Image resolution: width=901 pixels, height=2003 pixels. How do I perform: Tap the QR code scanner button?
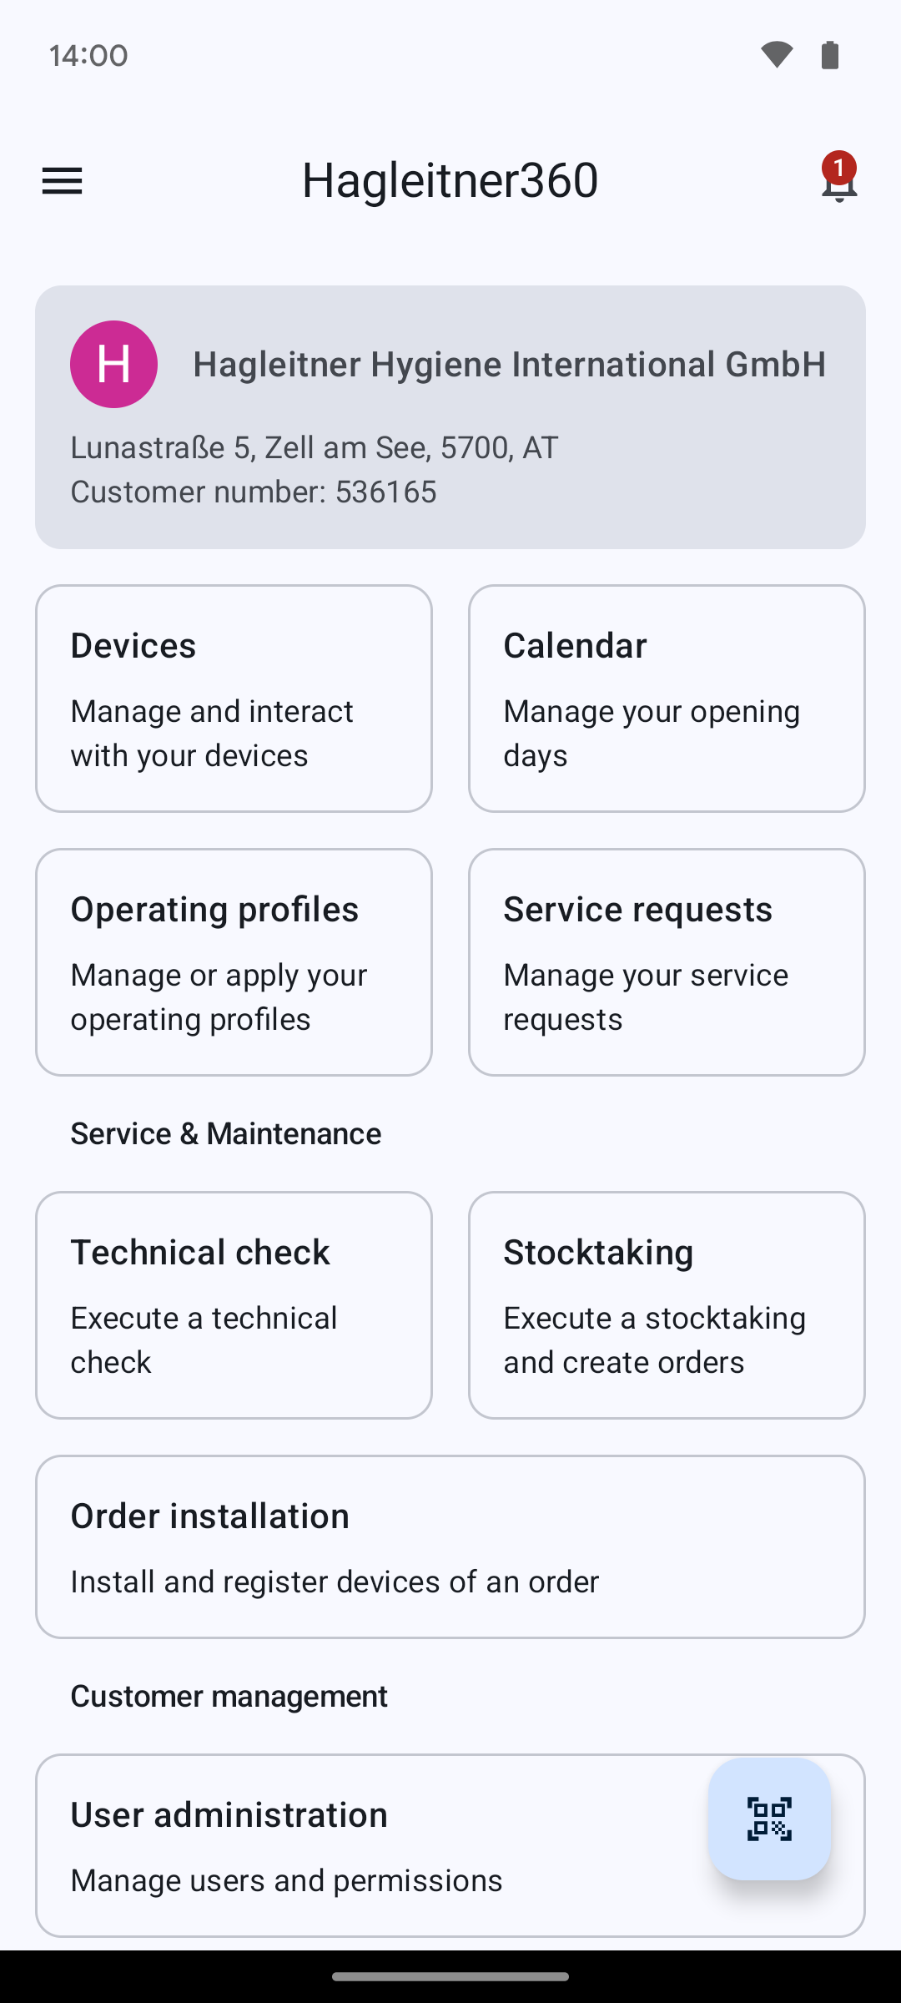[x=769, y=1819]
